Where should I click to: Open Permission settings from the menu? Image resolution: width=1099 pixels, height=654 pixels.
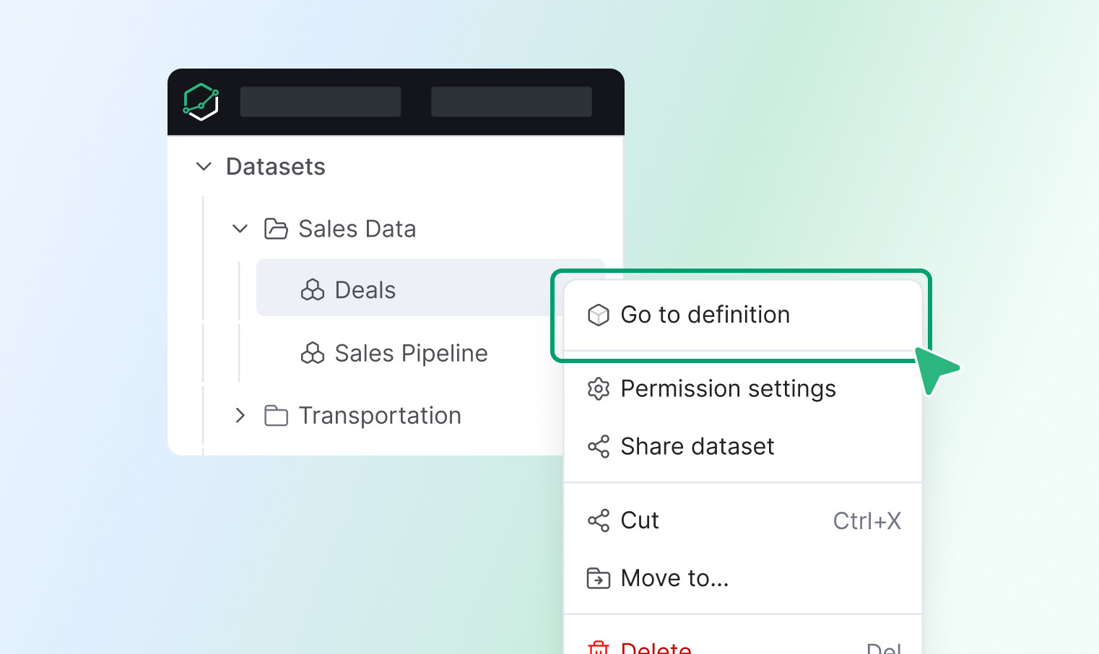pyautogui.click(x=728, y=389)
